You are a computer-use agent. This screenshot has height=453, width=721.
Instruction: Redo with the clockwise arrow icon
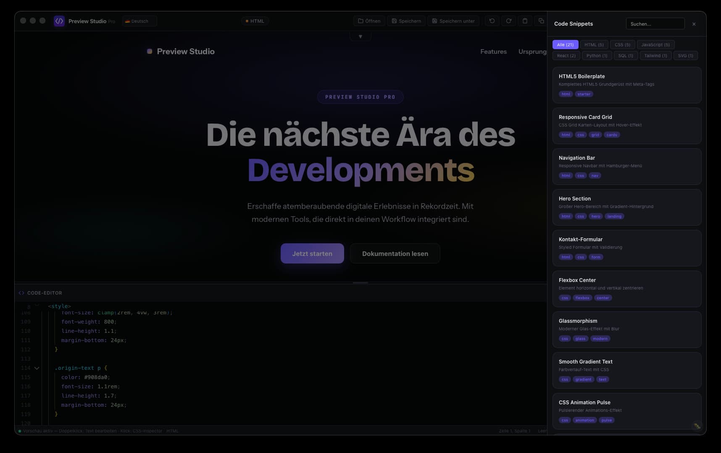point(508,21)
